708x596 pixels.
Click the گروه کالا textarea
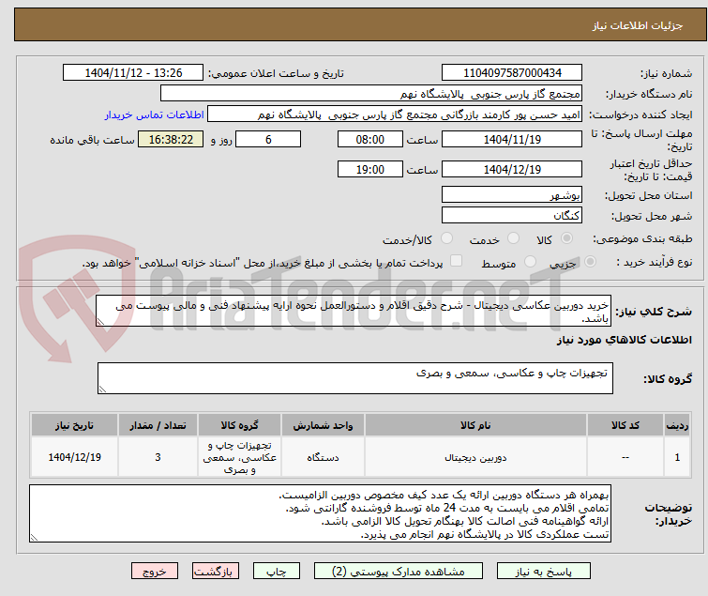pos(355,378)
